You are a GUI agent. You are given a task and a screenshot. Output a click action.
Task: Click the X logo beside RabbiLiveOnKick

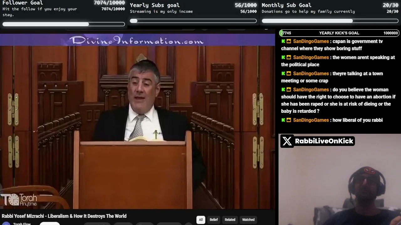tap(287, 141)
